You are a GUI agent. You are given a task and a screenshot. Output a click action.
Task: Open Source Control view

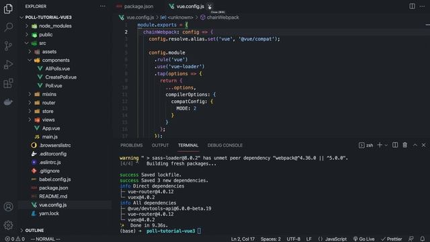8,46
